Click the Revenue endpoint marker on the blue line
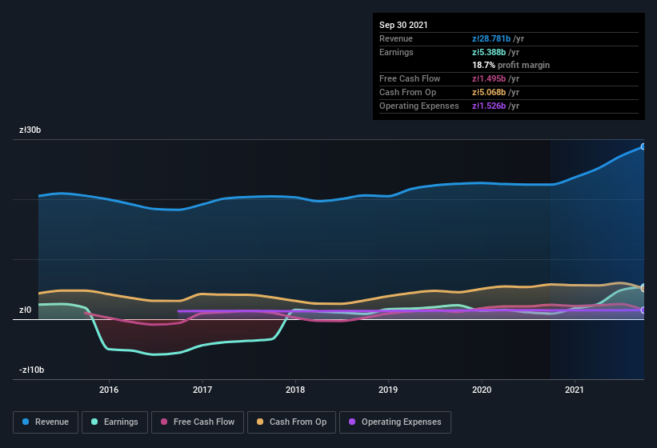 point(643,146)
